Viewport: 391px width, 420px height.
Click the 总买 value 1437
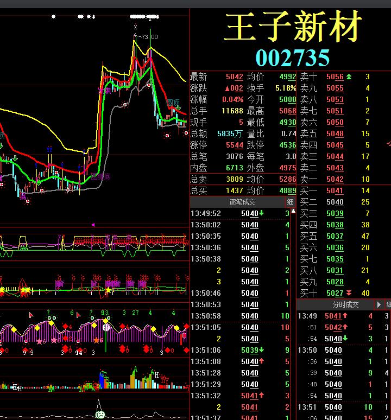pos(235,190)
